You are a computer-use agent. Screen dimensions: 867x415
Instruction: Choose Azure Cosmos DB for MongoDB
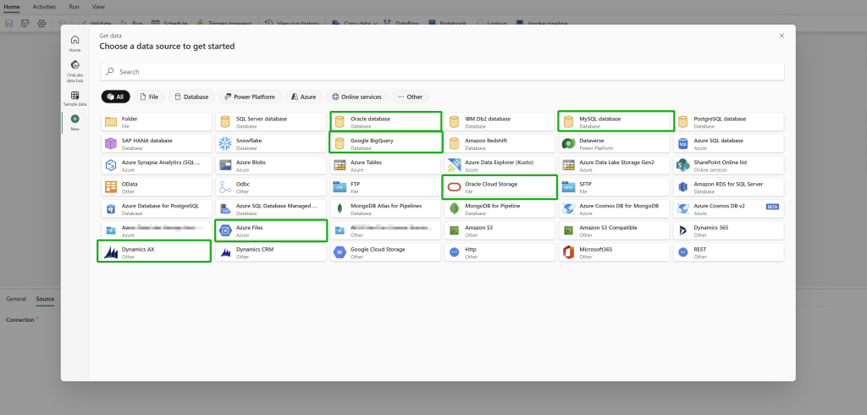(x=615, y=209)
